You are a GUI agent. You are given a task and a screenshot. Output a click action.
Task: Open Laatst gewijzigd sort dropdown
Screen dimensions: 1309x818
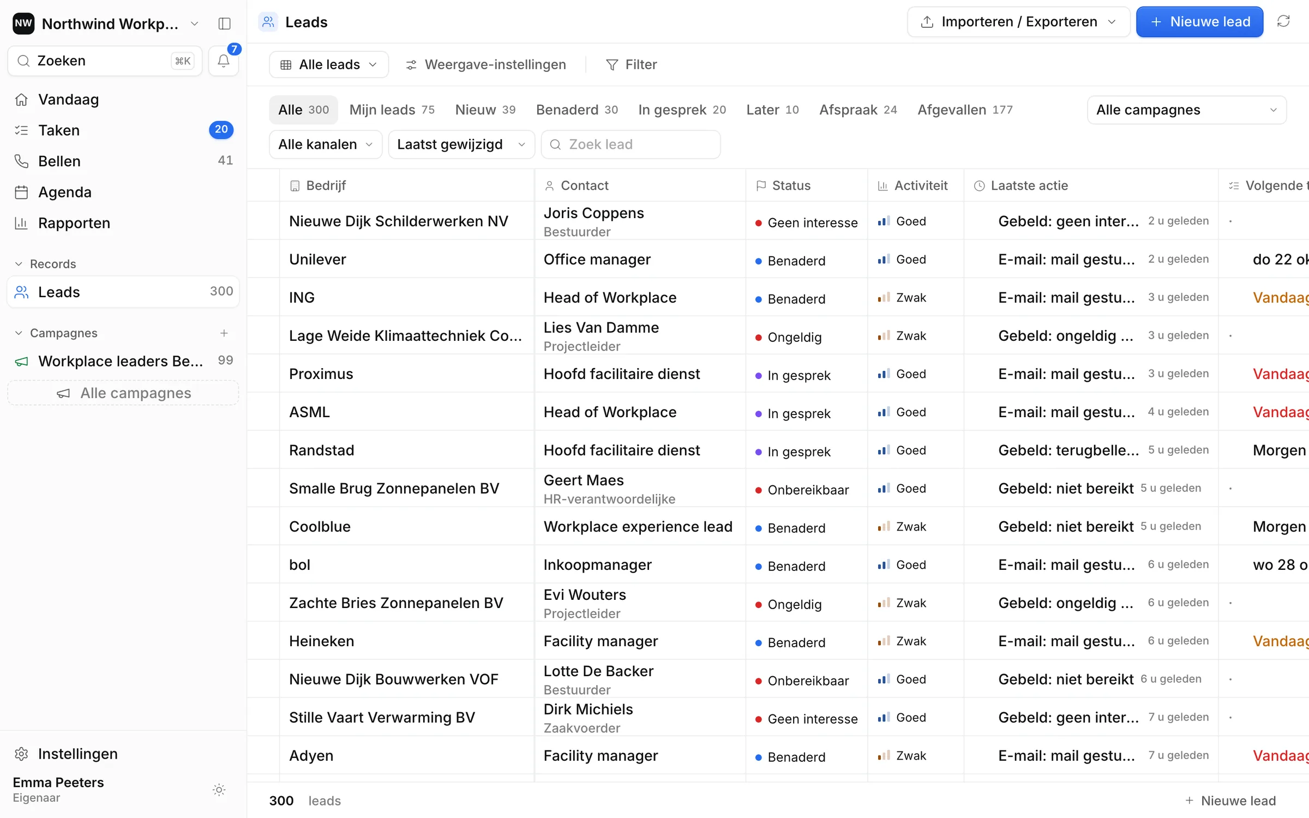pyautogui.click(x=461, y=145)
